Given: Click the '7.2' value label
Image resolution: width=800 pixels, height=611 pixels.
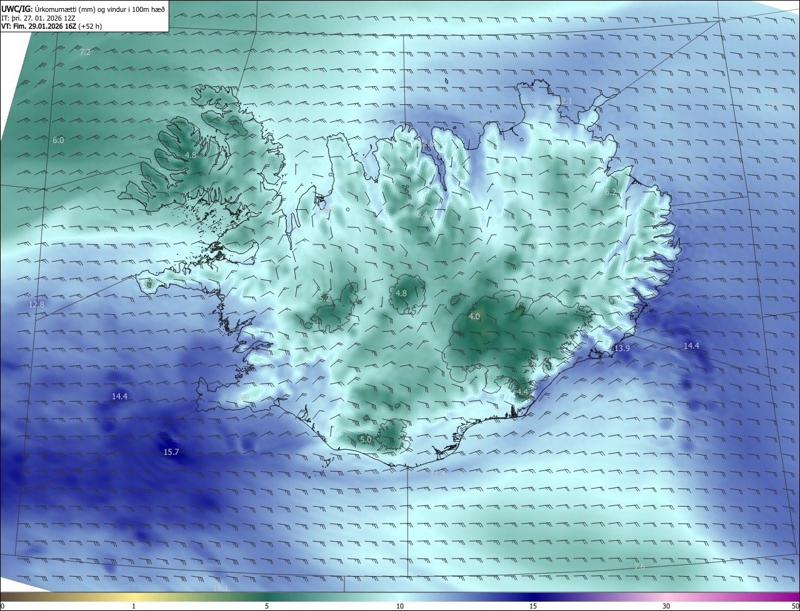Looking at the screenshot, I should click(85, 52).
